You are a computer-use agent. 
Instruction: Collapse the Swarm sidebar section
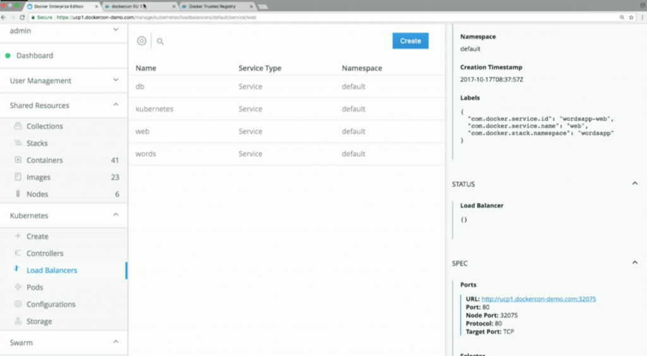pyautogui.click(x=116, y=342)
